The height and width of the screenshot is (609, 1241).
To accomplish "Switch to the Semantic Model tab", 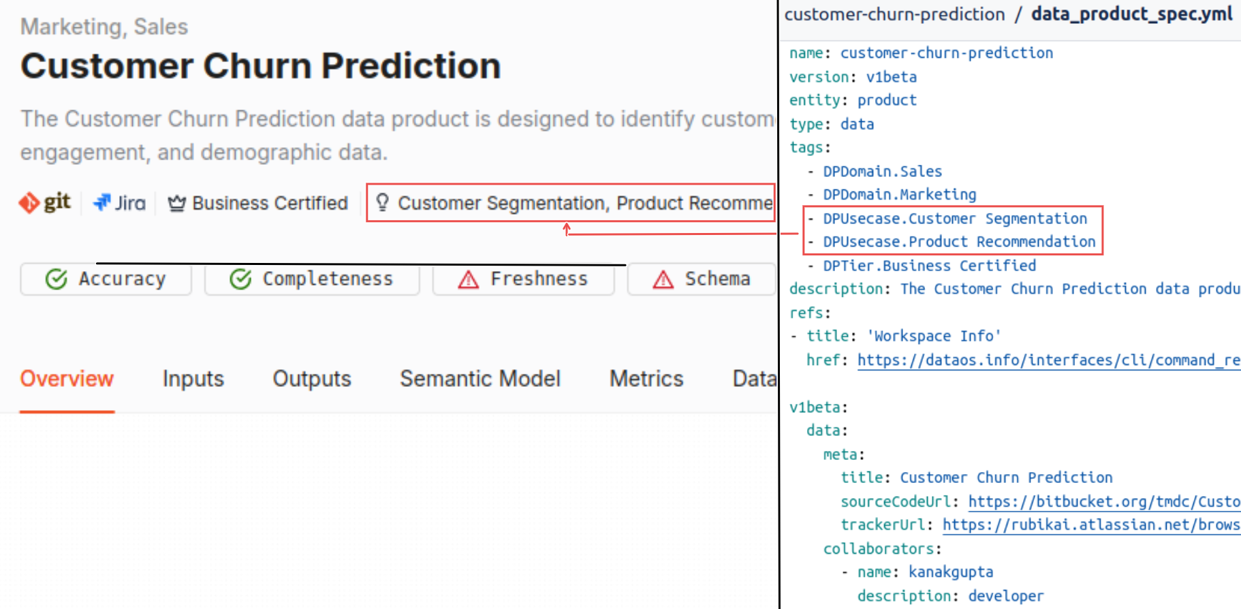I will pos(480,379).
